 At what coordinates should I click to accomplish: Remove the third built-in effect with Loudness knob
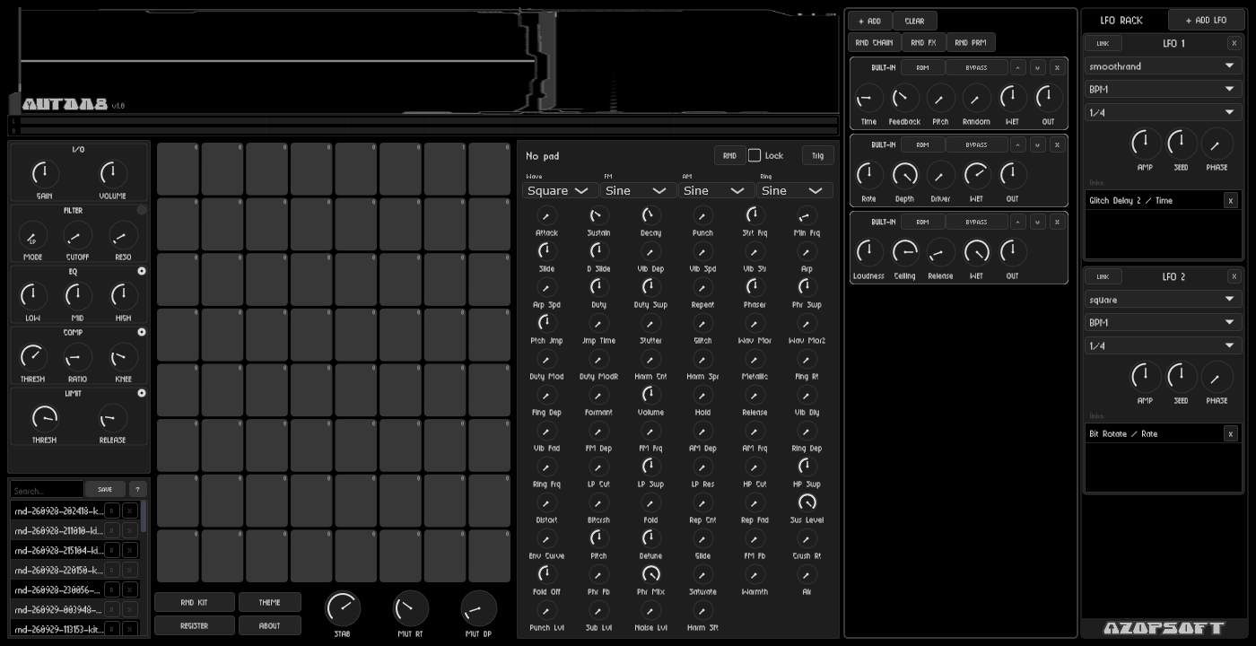tap(1057, 222)
